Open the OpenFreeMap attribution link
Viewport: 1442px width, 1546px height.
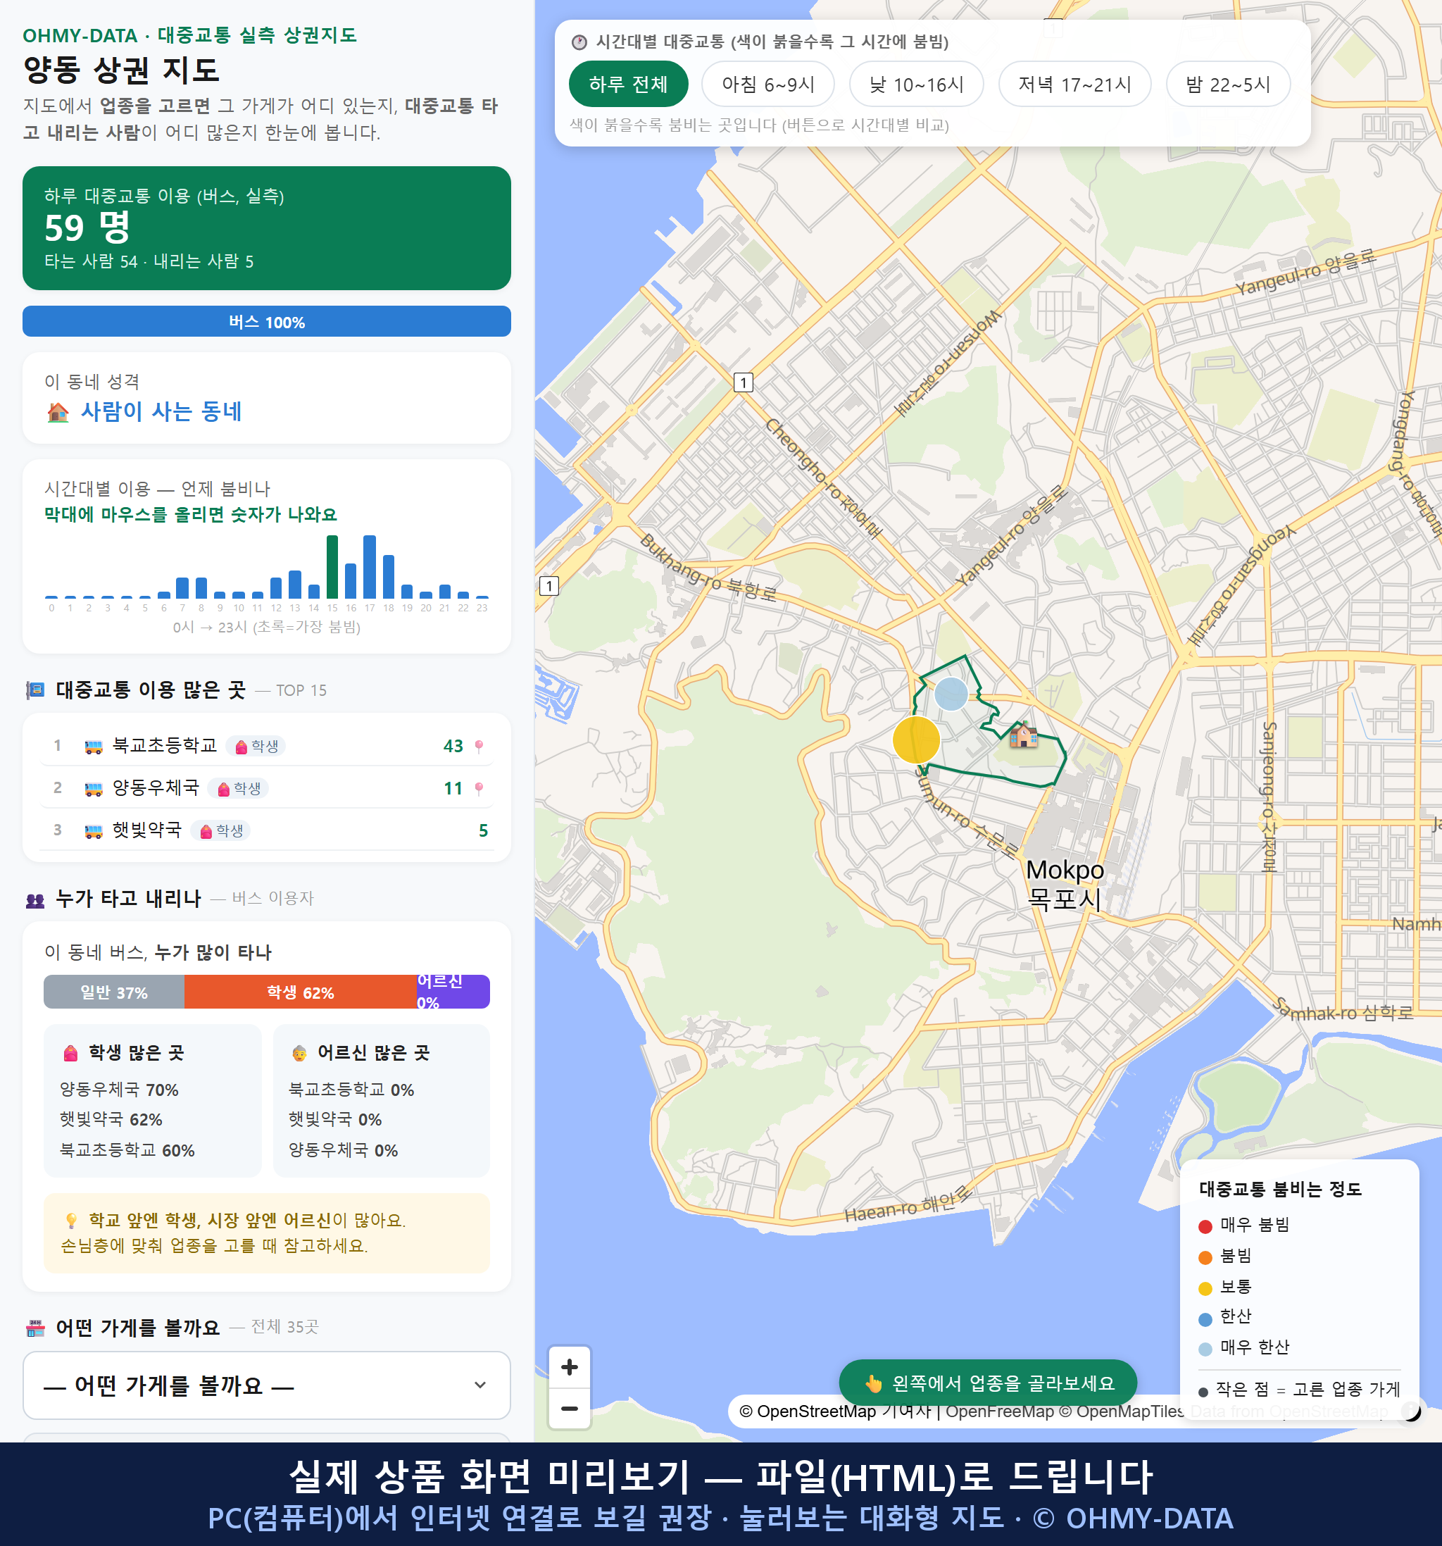pyautogui.click(x=1000, y=1411)
